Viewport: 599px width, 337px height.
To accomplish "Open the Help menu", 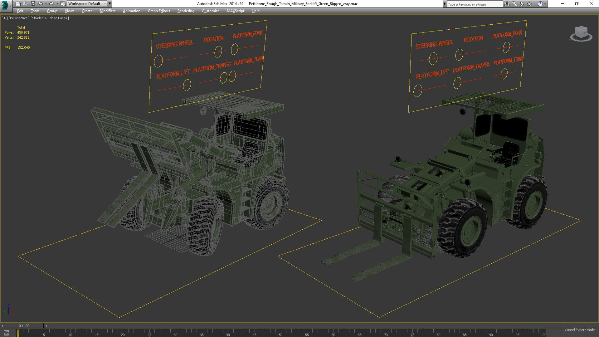I will 256,11.
